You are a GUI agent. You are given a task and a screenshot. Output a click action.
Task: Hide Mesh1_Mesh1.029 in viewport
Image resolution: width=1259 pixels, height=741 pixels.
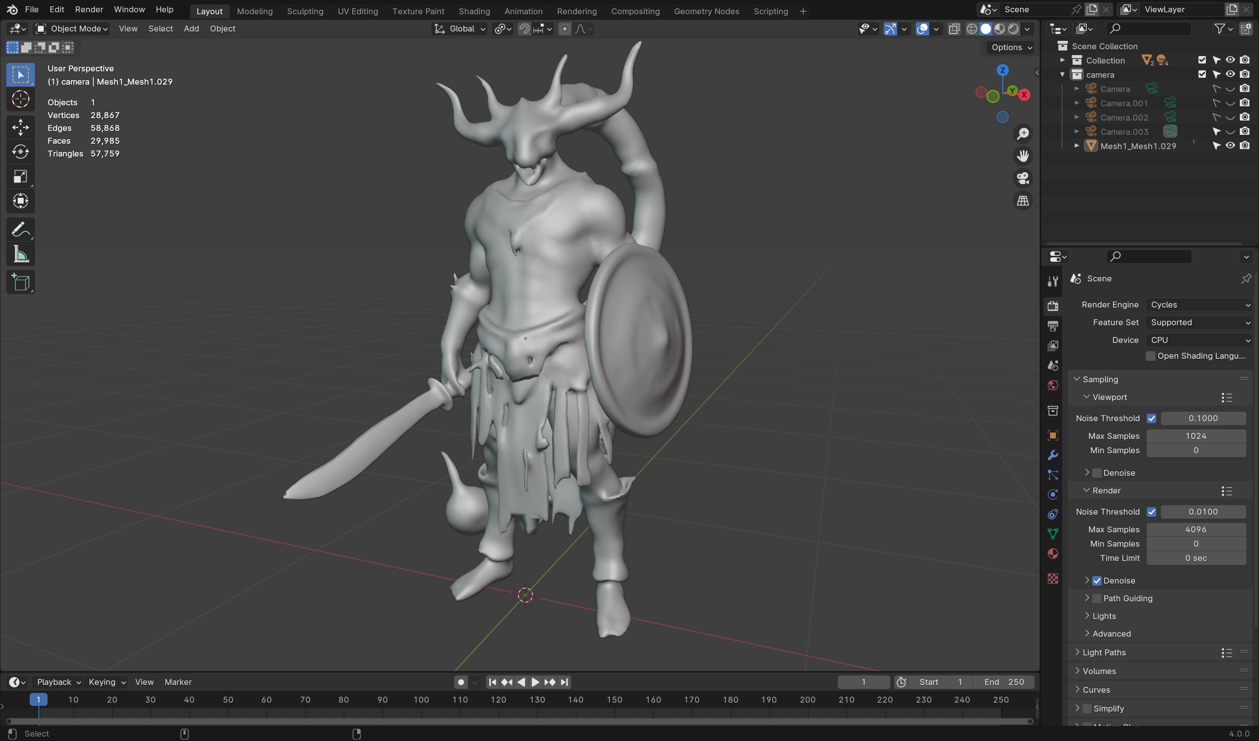coord(1230,146)
